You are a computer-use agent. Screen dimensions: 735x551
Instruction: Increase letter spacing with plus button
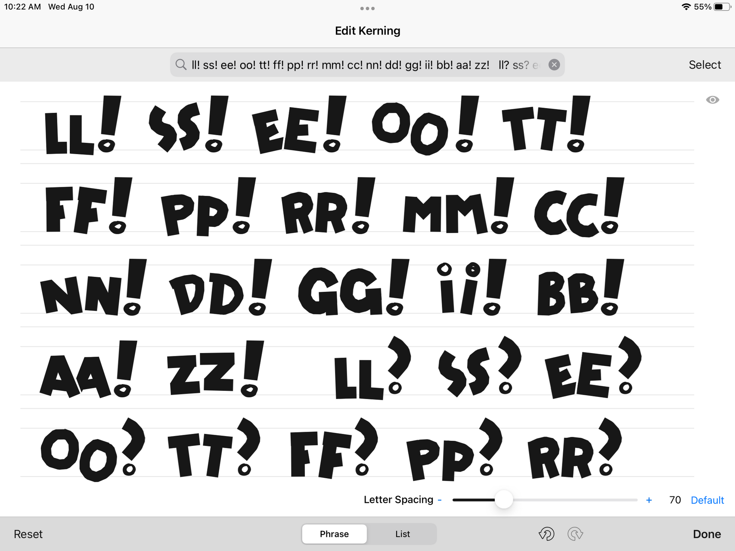pos(649,500)
